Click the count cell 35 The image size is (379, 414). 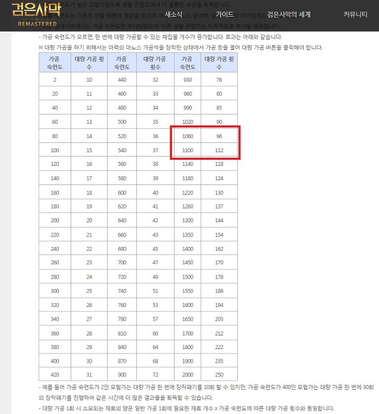coord(155,122)
